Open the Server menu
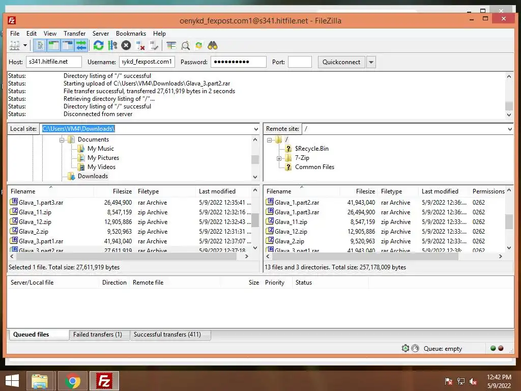The image size is (521, 391). coord(101,34)
